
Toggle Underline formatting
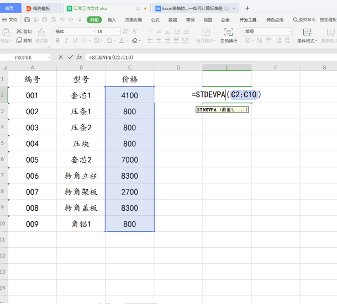[x=75, y=40]
